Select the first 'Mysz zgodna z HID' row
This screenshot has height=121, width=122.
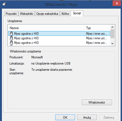tap(59, 34)
